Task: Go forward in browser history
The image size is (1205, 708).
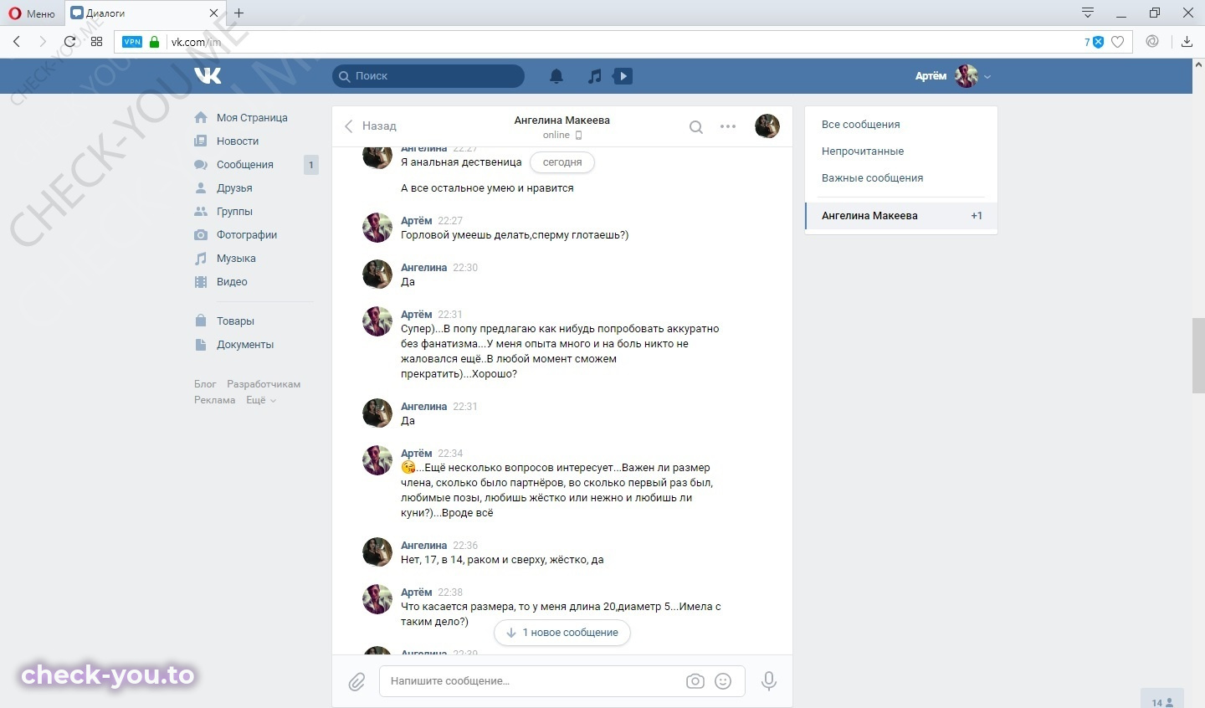Action: [43, 41]
